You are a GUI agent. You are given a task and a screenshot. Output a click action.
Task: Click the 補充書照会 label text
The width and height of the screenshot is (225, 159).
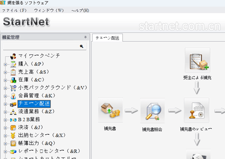[152, 129]
